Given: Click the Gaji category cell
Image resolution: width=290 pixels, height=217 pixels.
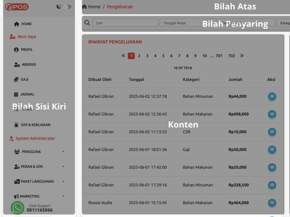Looking at the screenshot, I should click(x=186, y=150).
